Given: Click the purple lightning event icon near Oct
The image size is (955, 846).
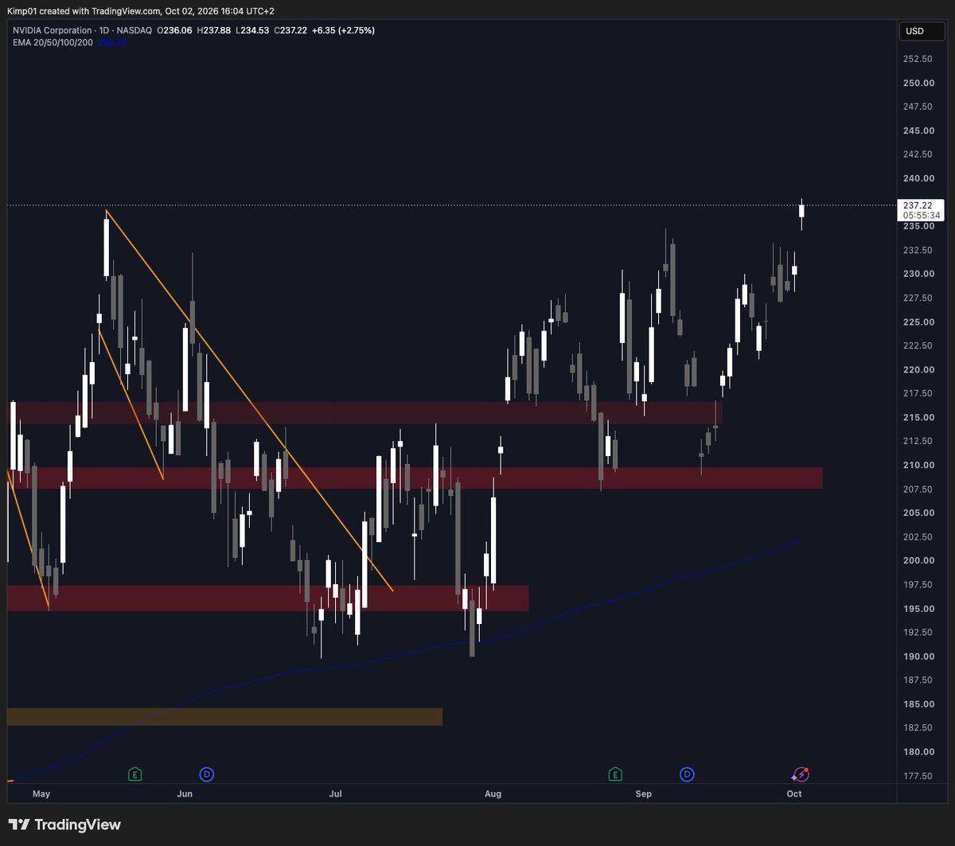Looking at the screenshot, I should coord(801,774).
